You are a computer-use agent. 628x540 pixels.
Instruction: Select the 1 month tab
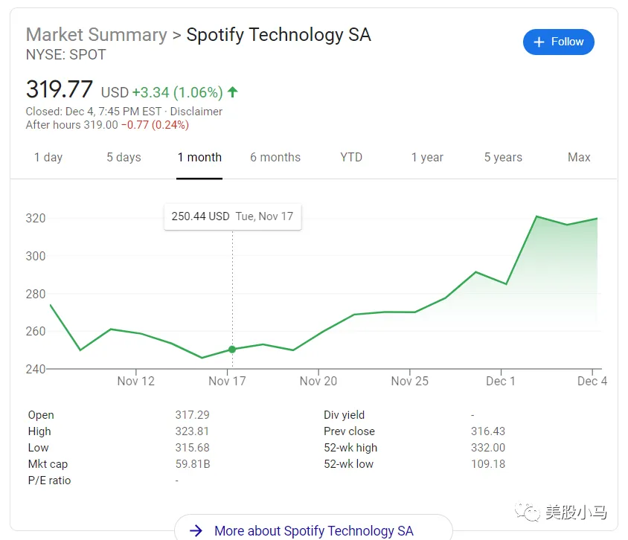pyautogui.click(x=199, y=158)
